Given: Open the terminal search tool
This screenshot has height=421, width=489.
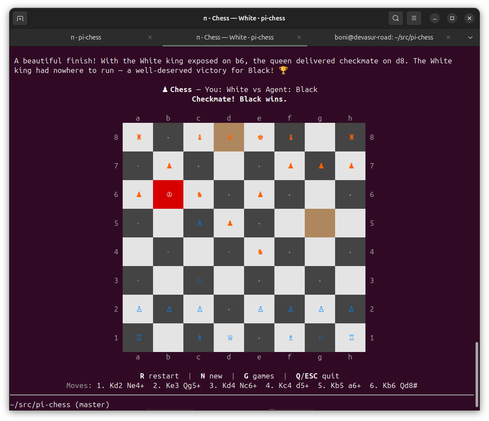Looking at the screenshot, I should click(395, 18).
